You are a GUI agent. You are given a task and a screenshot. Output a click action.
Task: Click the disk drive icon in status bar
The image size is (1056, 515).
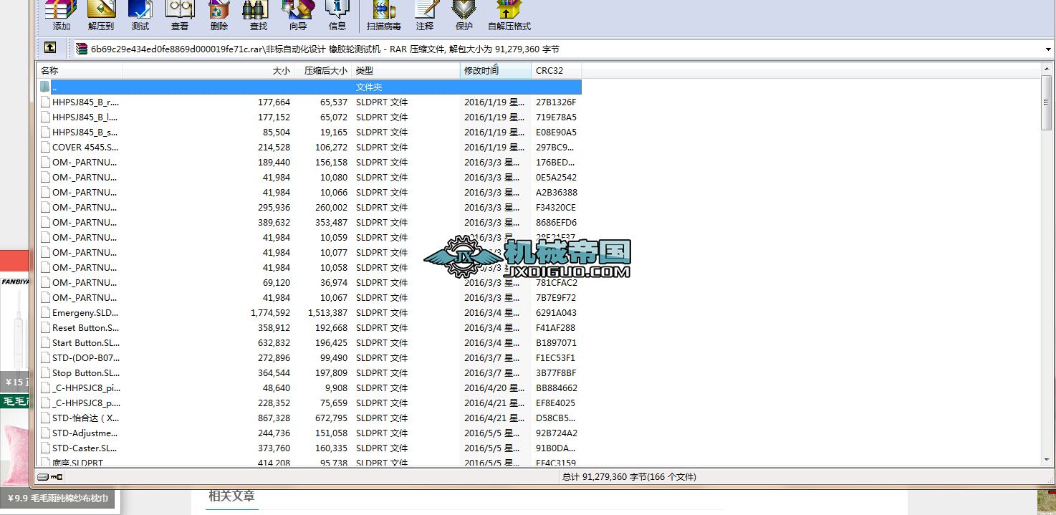[x=43, y=477]
